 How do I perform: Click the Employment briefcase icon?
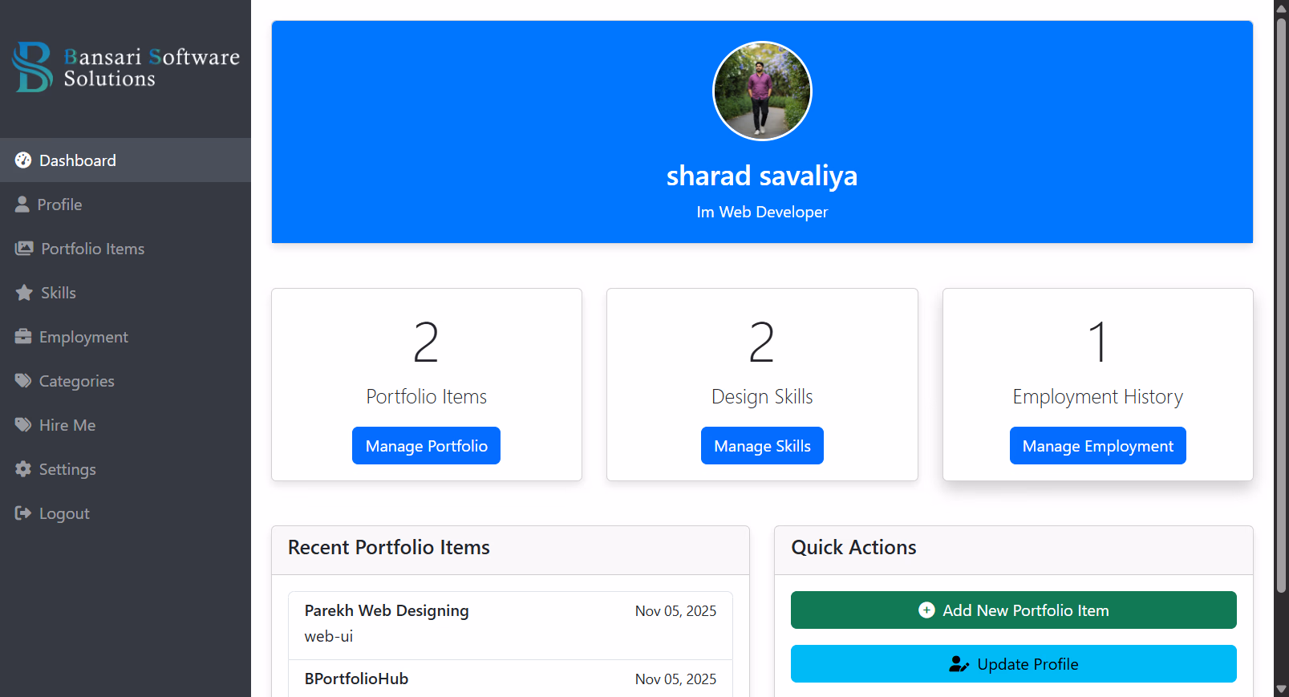(x=23, y=336)
